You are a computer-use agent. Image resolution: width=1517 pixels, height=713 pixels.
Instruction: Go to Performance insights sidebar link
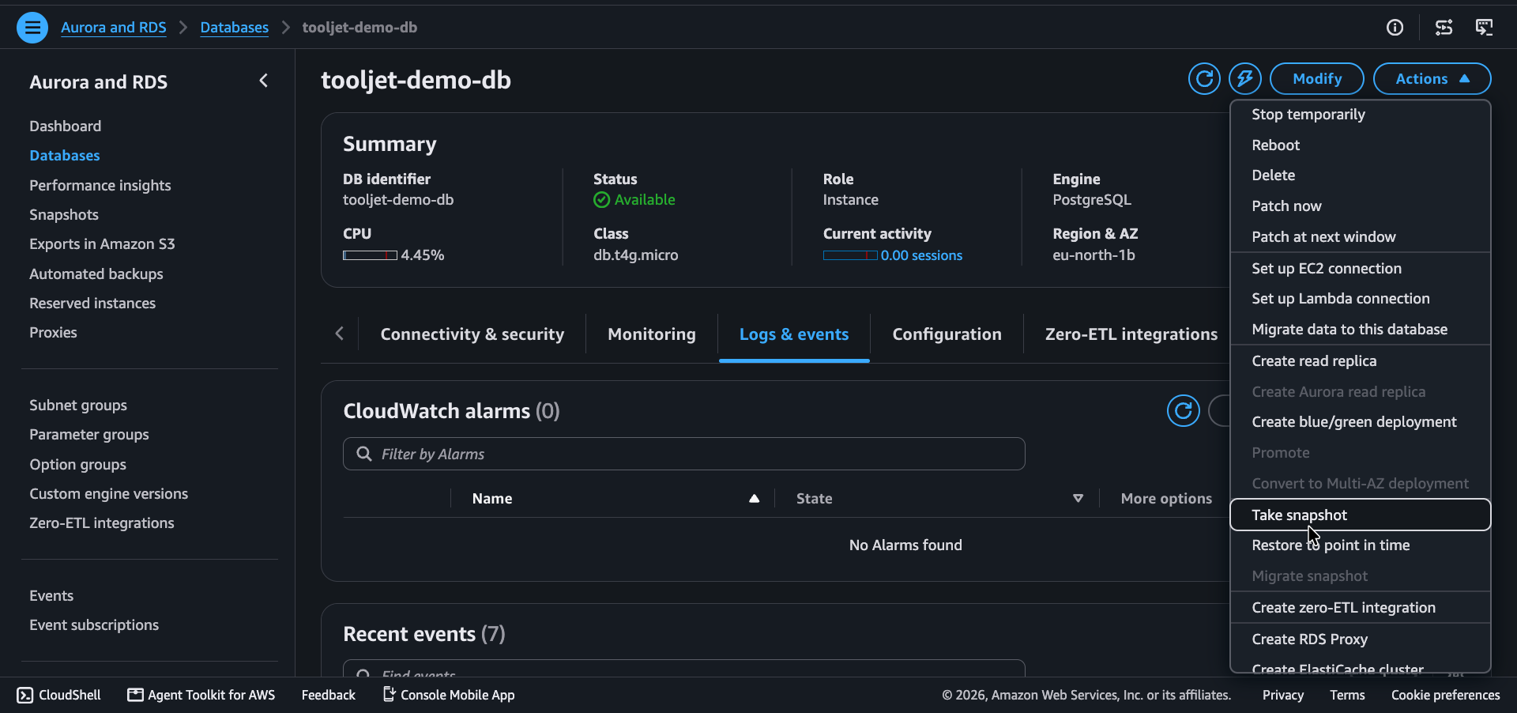click(x=100, y=186)
